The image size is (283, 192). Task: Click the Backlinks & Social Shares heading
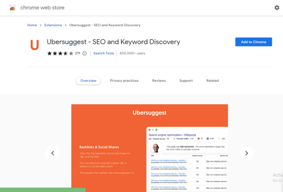99,147
